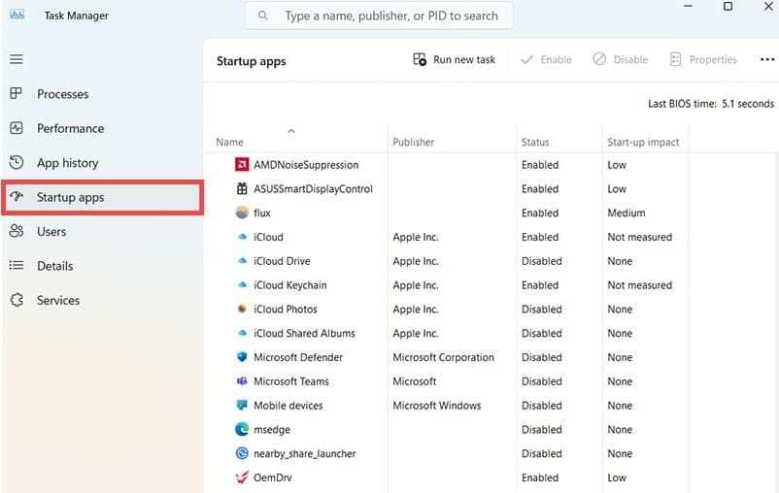Click Apple Inc. publisher for iCloud Photos

[416, 310]
